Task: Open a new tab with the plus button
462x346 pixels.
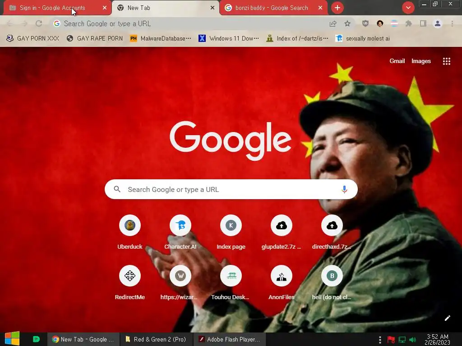Action: (x=337, y=8)
